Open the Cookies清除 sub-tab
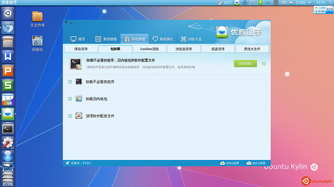The height and width of the screenshot is (187, 334). coord(149,49)
